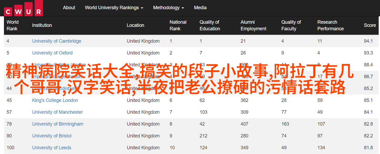
Task: Select the University of Manchester link
Action: pyautogui.click(x=57, y=112)
